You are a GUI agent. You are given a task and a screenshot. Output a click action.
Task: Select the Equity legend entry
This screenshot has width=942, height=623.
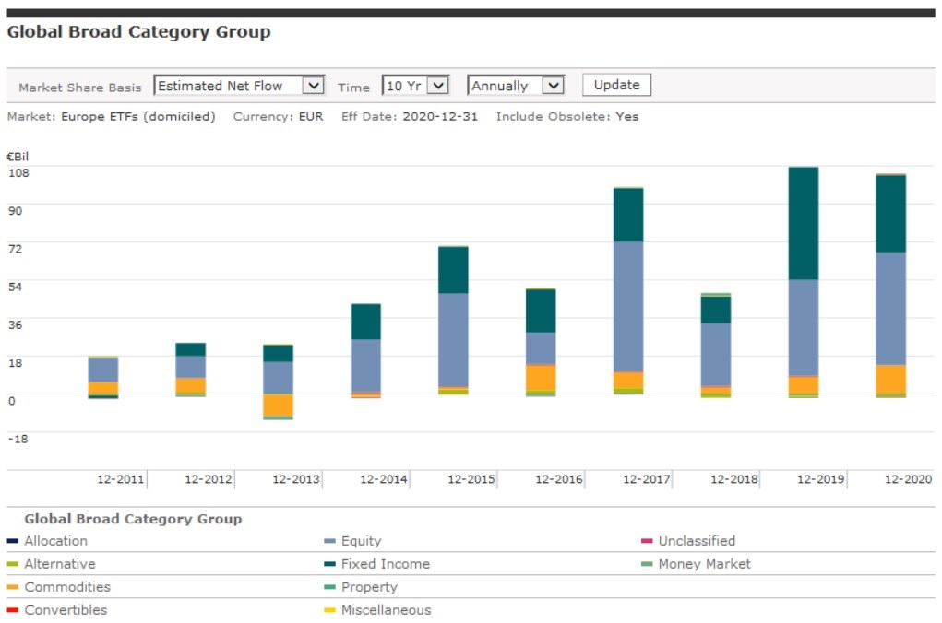click(361, 541)
